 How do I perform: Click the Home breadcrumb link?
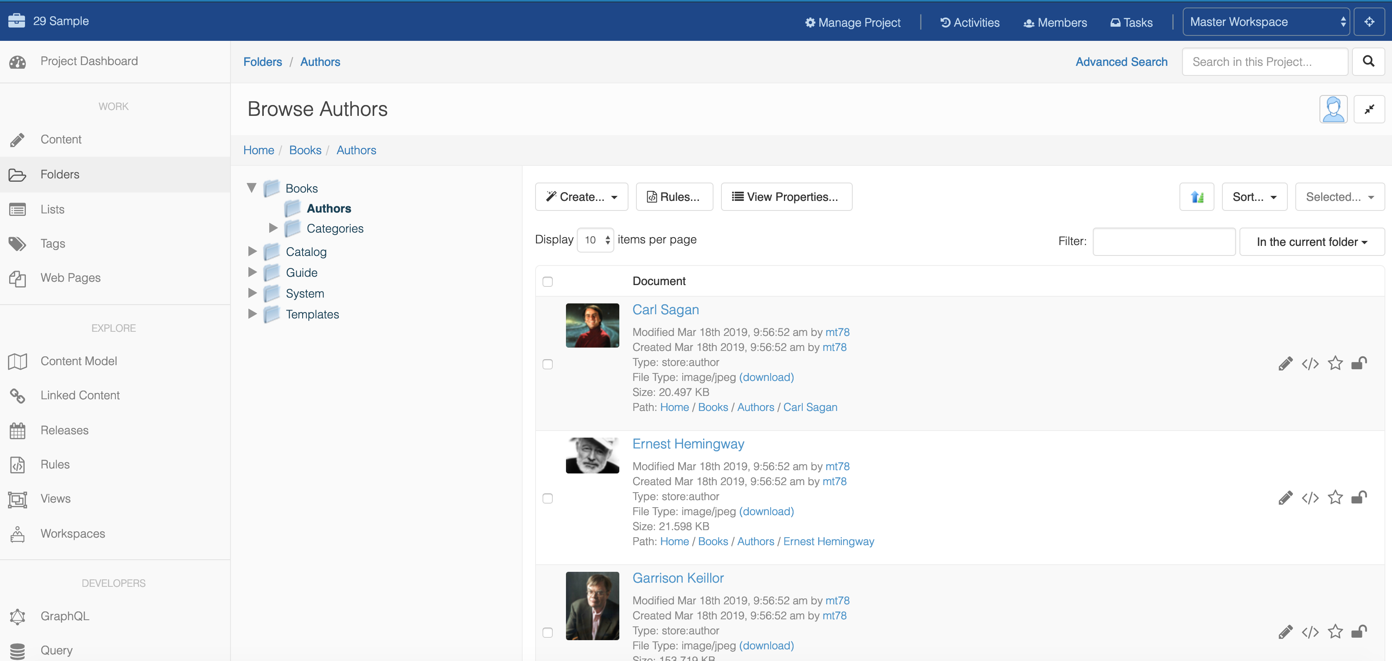pyautogui.click(x=258, y=150)
